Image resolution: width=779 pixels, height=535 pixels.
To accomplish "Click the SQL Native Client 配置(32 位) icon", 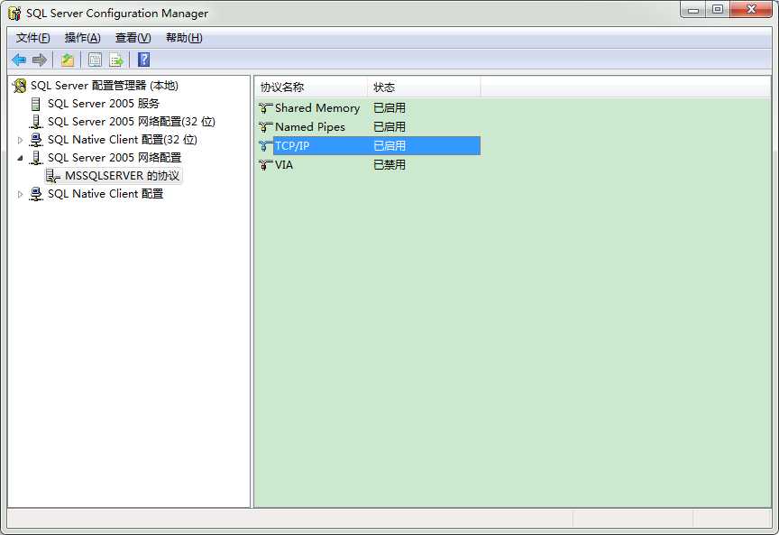I will click(36, 140).
